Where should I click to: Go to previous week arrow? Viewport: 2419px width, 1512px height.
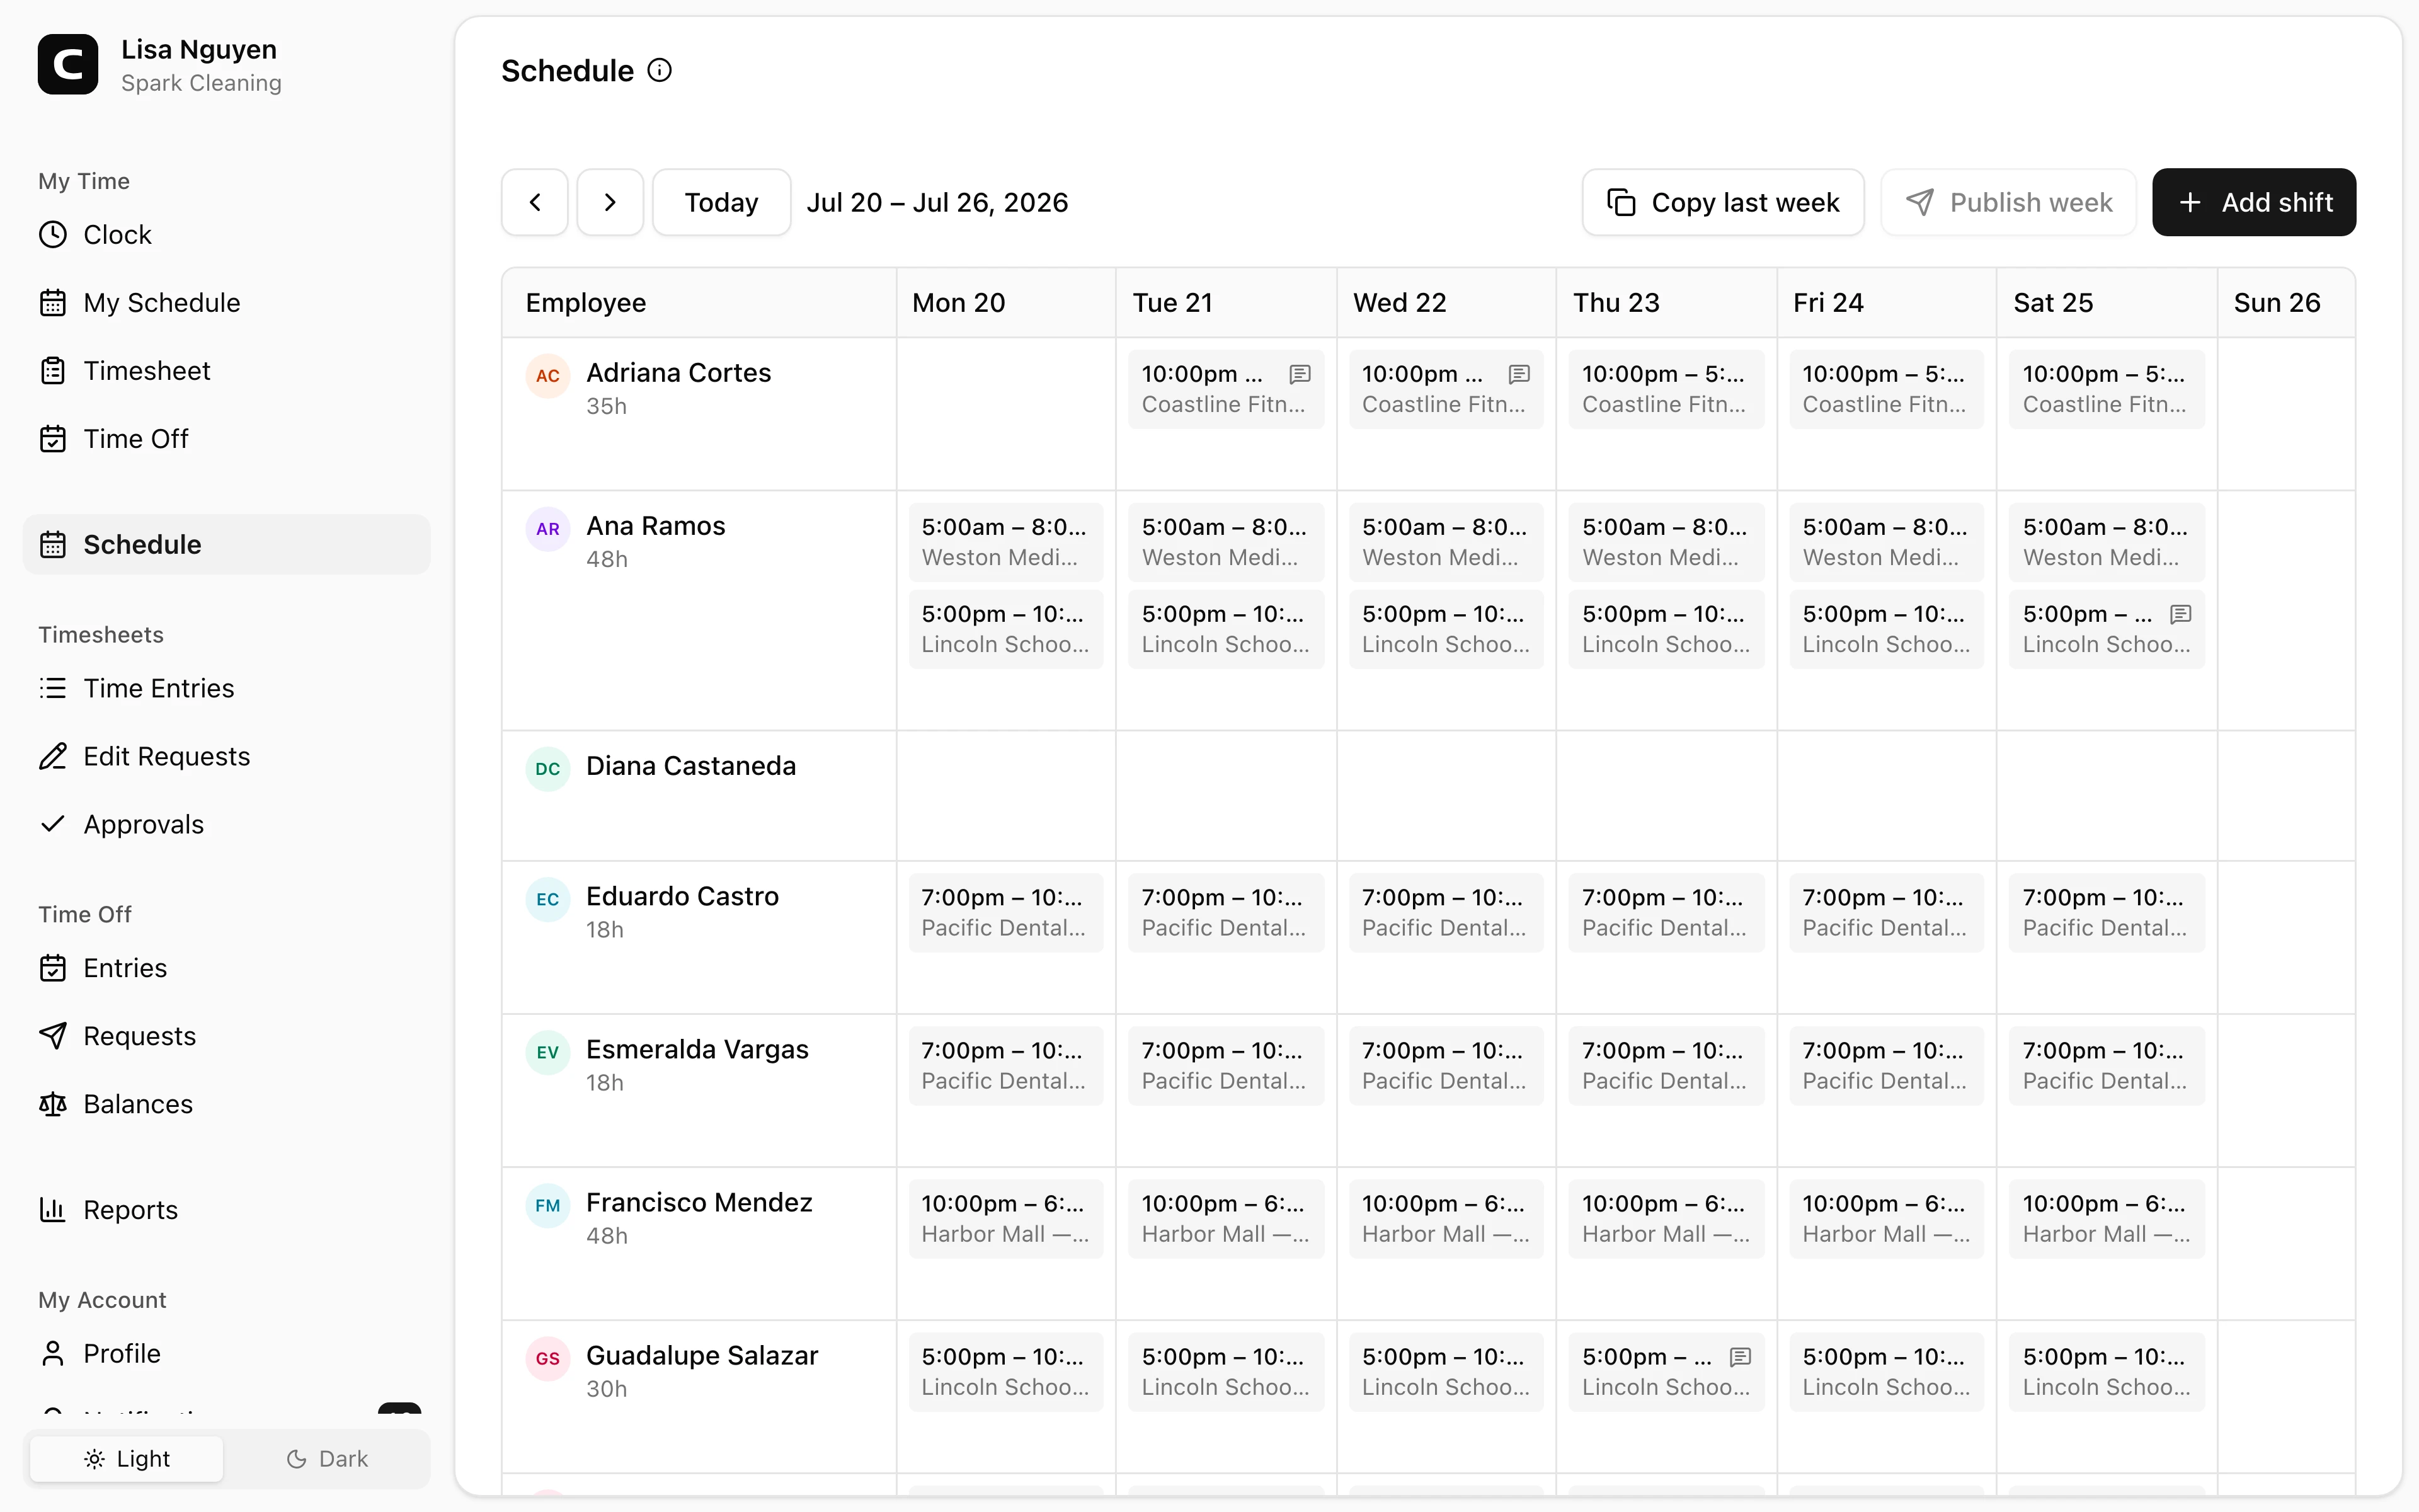coord(535,203)
